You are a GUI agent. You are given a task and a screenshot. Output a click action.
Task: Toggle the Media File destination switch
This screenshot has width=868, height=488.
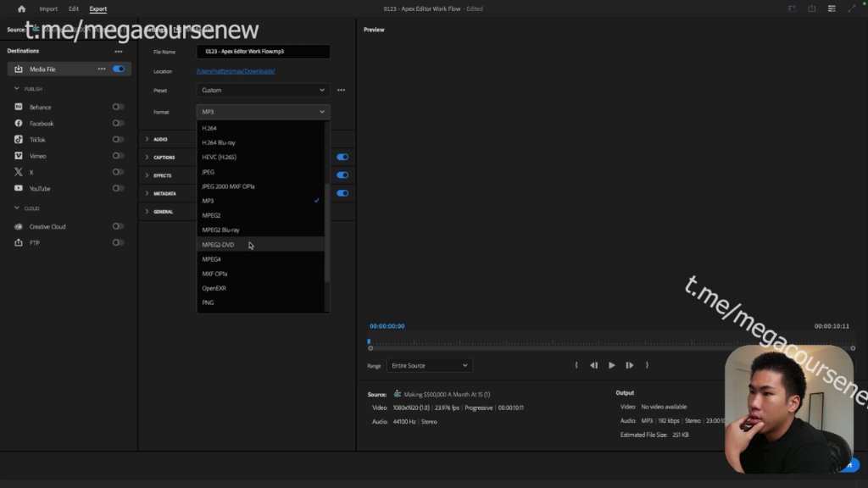coord(119,69)
